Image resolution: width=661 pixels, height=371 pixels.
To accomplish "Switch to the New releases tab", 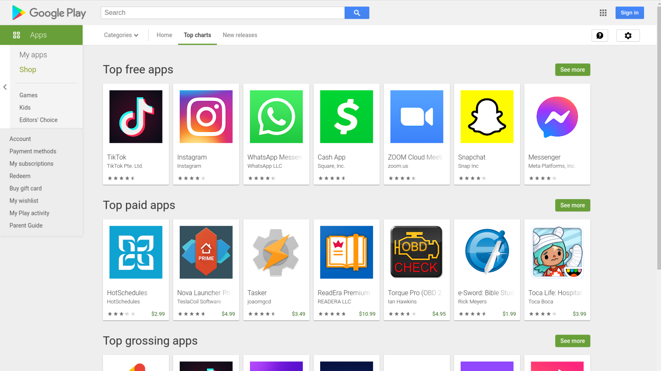I will [240, 35].
